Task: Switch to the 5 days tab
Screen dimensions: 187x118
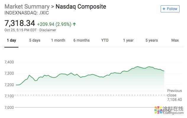Action: click(35, 40)
